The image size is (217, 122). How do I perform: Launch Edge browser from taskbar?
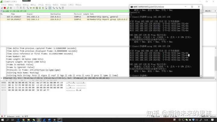point(18,120)
